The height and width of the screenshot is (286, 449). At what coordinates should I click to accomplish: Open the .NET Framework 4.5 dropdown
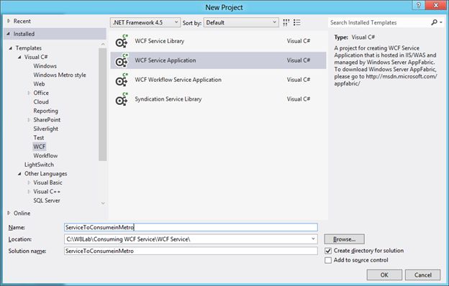(x=145, y=22)
